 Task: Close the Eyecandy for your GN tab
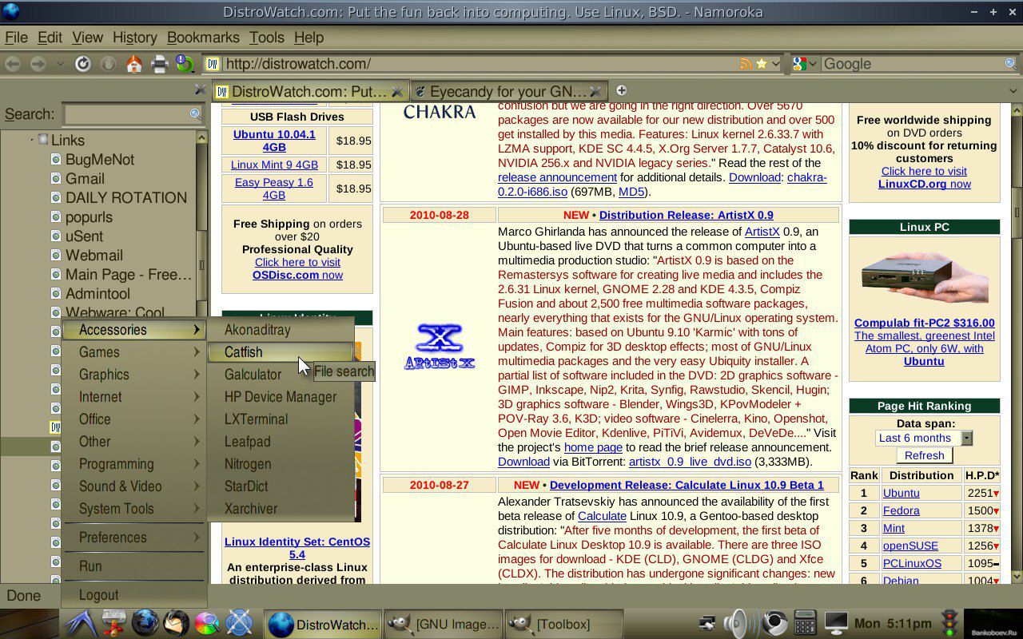(595, 91)
